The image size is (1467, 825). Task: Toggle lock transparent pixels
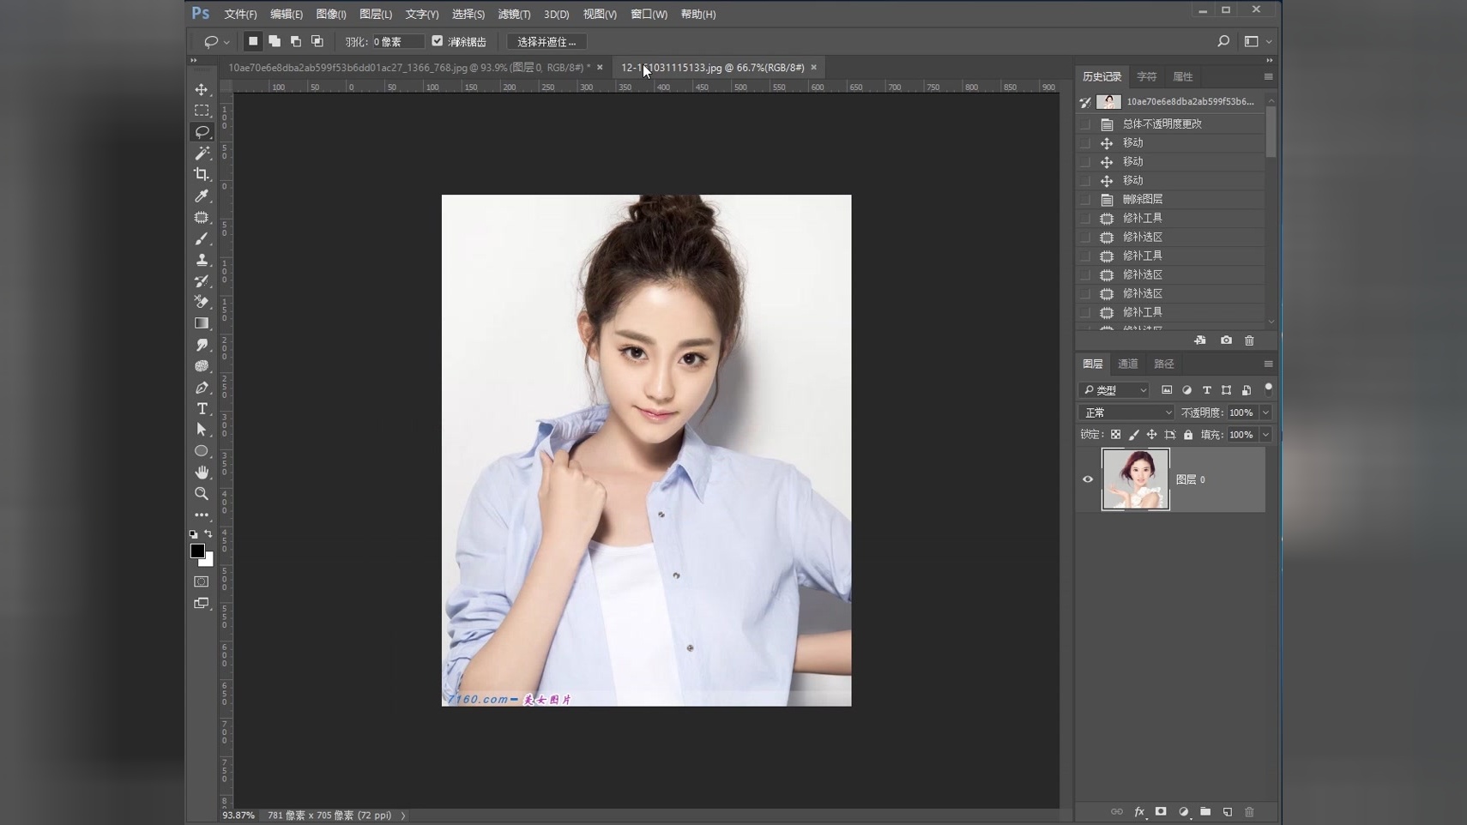coord(1115,435)
